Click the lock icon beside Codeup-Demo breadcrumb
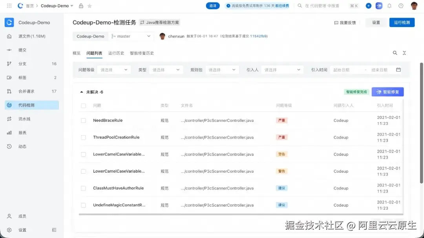Screen dimensions: 424x238 pyautogui.click(x=81, y=5)
